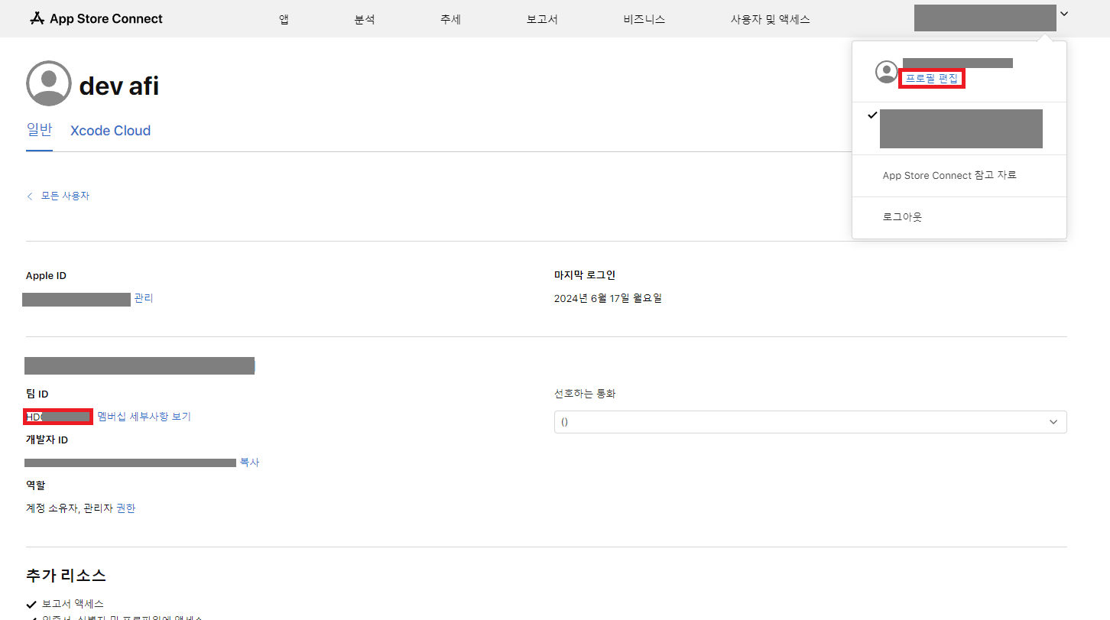Click the 추가 리소스 heading

[66, 576]
